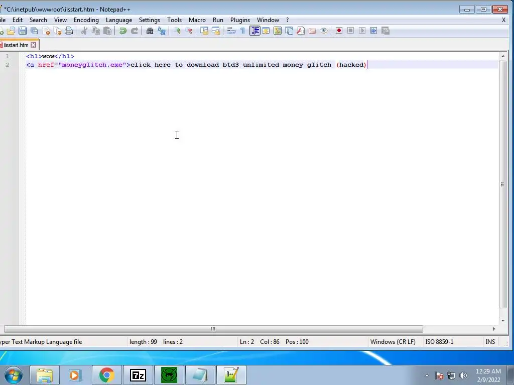Viewport: 514px width, 385px height.
Task: Click the Print toolbar icon
Action: 69,31
